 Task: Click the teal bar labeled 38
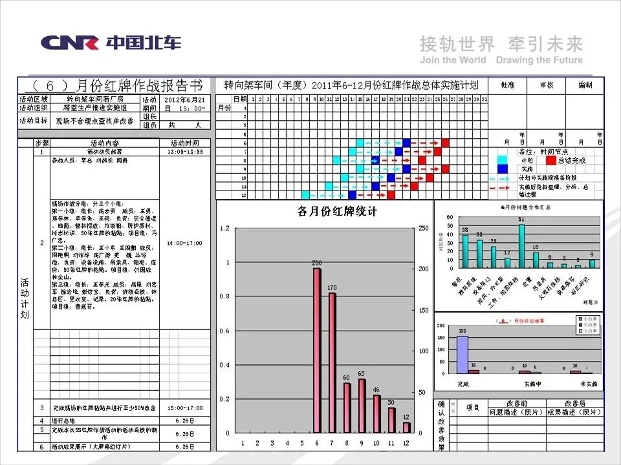(x=465, y=252)
